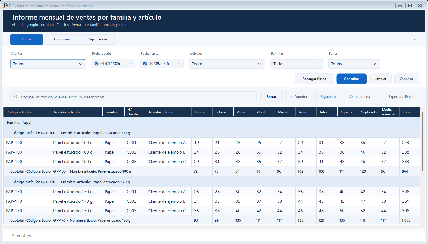Open the Series dropdown
The image size is (428, 244).
pyautogui.click(x=354, y=64)
